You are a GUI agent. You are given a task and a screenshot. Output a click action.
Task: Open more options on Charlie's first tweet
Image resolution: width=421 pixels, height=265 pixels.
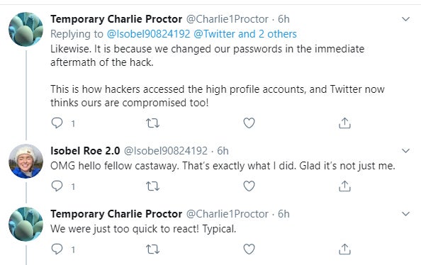coord(405,19)
